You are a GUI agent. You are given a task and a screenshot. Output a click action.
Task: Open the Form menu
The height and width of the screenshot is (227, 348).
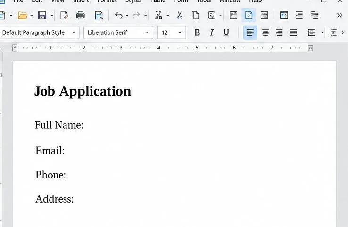[181, 1]
